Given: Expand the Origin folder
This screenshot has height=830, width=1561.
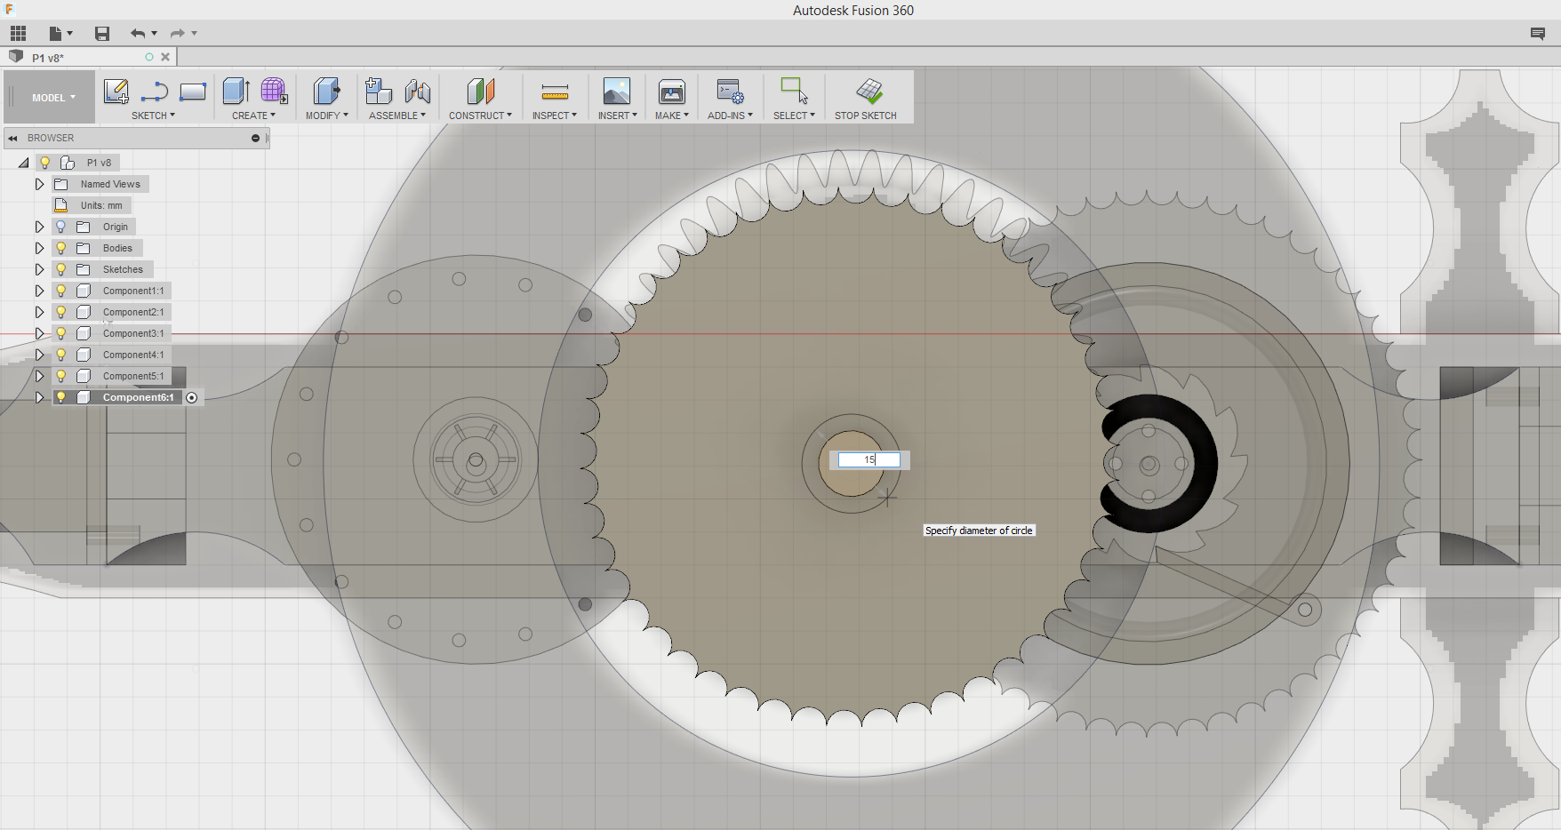Looking at the screenshot, I should coord(39,227).
